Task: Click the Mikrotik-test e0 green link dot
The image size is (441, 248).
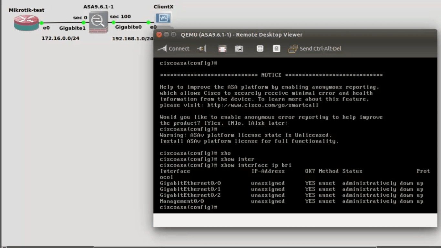Action: pos(42,23)
